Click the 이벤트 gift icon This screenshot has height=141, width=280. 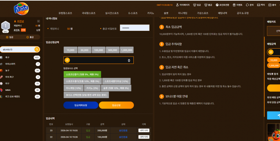tap(234, 5)
